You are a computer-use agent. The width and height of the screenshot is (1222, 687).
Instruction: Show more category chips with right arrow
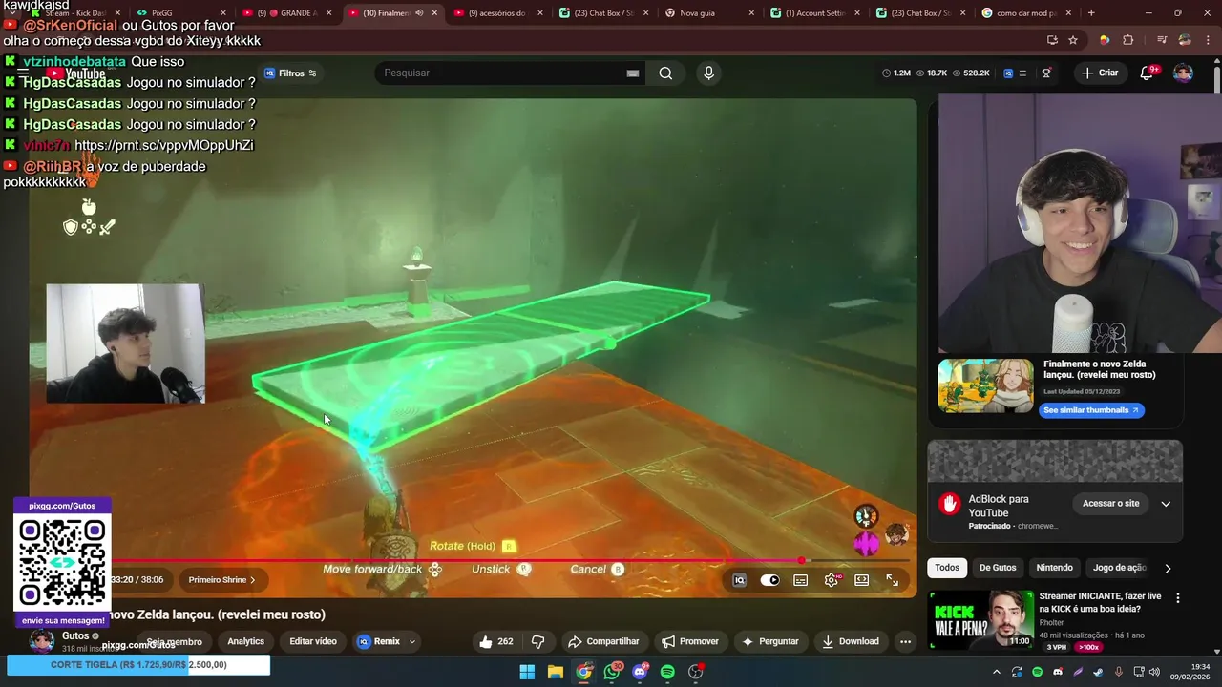(1168, 568)
